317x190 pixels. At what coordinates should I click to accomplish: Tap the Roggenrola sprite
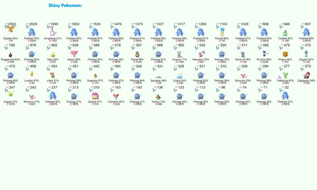(10, 54)
